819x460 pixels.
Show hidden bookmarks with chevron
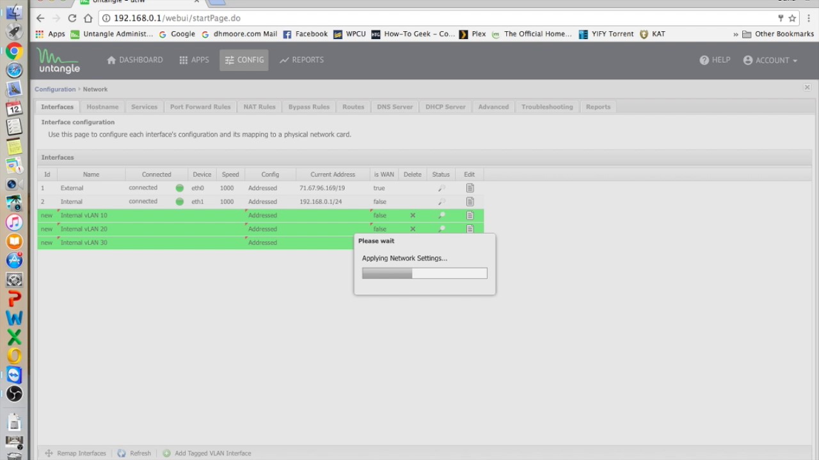[736, 34]
